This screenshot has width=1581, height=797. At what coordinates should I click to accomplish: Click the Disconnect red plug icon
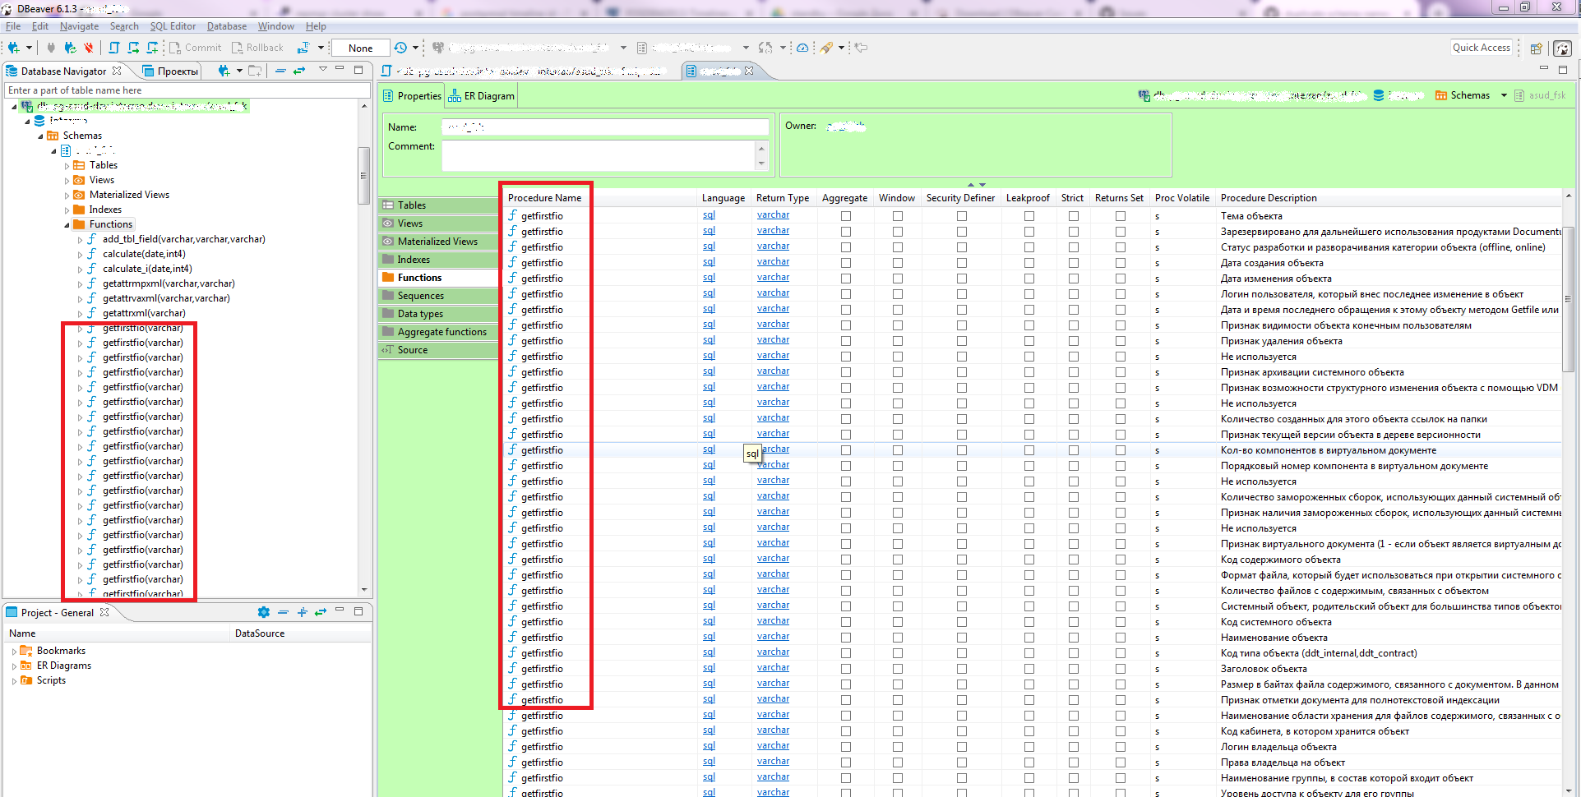coord(88,47)
